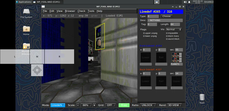Open the Browser menu

click(70, 11)
